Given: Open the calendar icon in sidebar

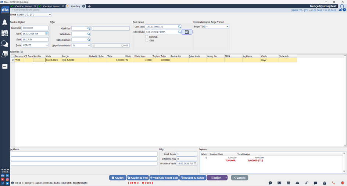Looking at the screenshot, I should (x=5, y=33).
